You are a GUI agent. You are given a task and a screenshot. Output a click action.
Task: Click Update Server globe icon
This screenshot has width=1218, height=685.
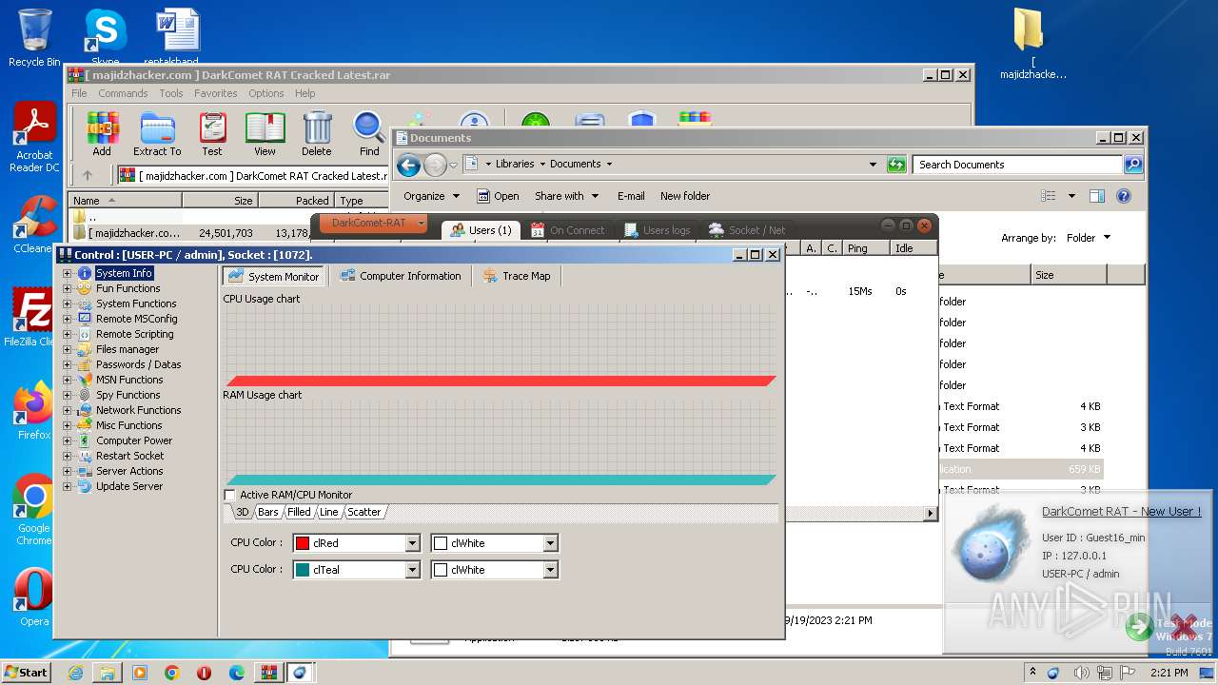tap(85, 486)
